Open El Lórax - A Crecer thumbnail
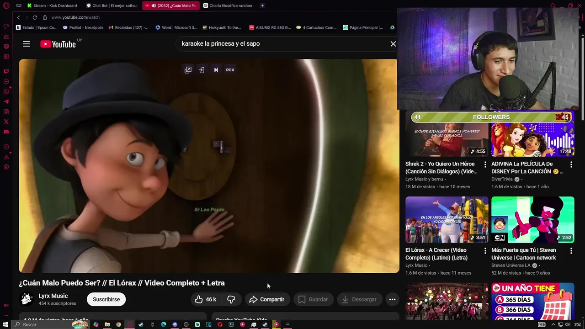585x329 pixels. pos(447,220)
